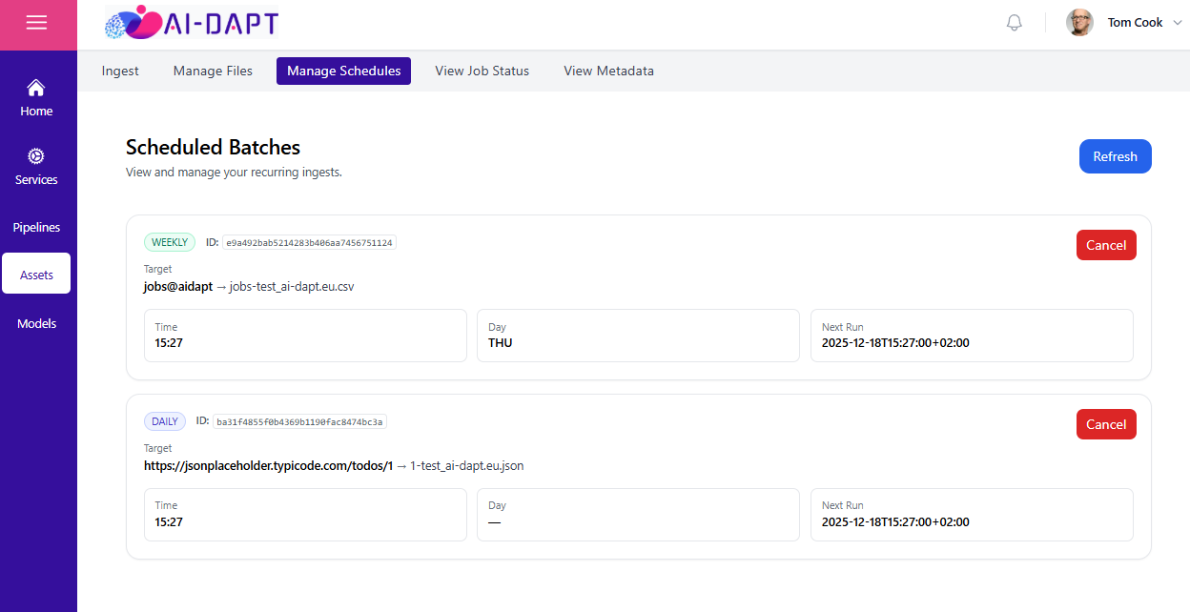Click ID e9a492bab5214283b406aa7456751124
The image size is (1190, 612).
pos(309,243)
